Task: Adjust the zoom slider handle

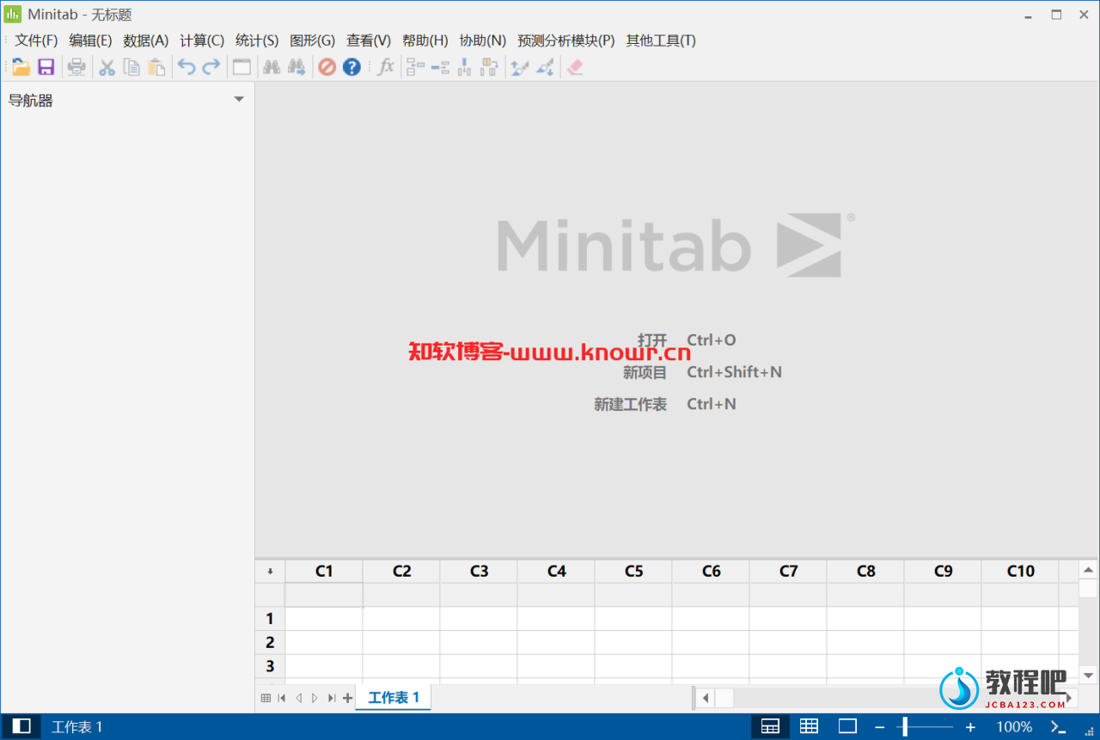Action: pos(905,727)
